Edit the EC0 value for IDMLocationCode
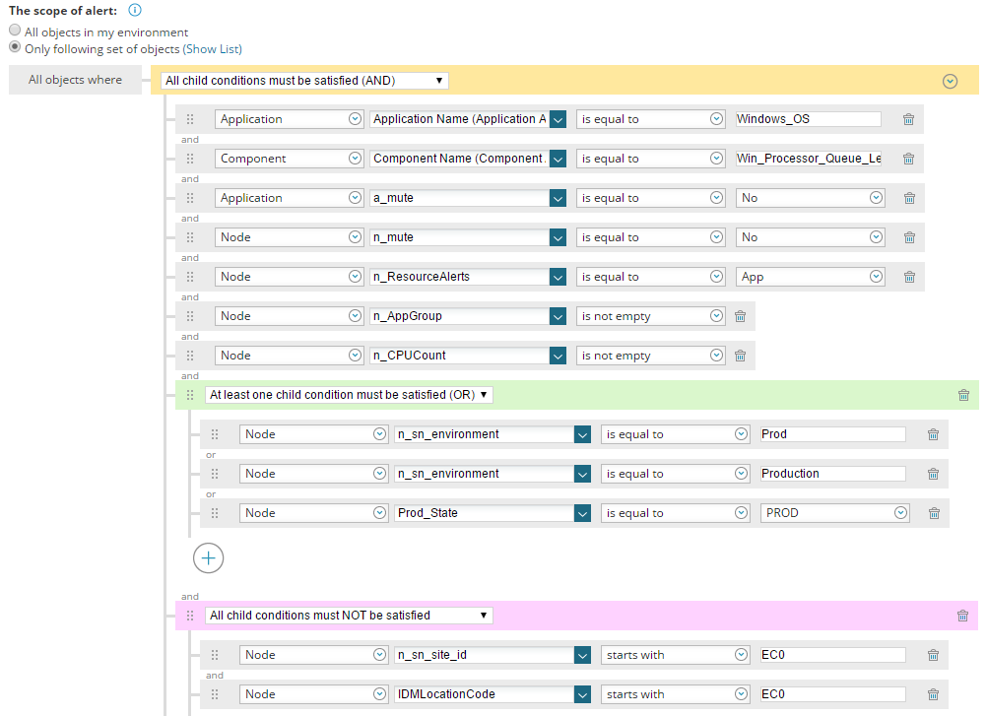This screenshot has width=987, height=716. click(832, 694)
